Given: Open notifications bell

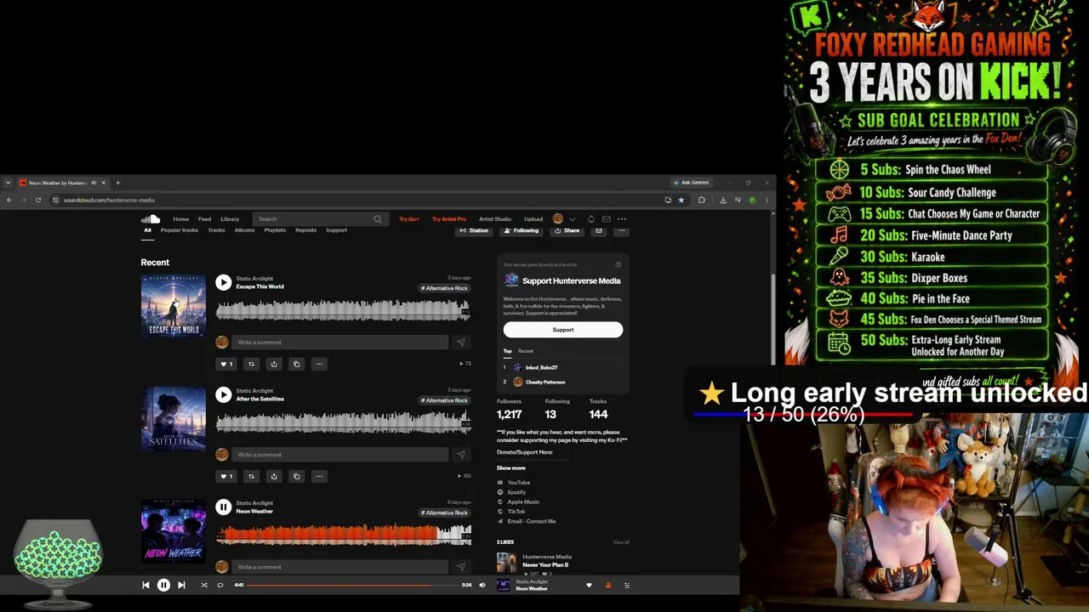Looking at the screenshot, I should tap(591, 219).
